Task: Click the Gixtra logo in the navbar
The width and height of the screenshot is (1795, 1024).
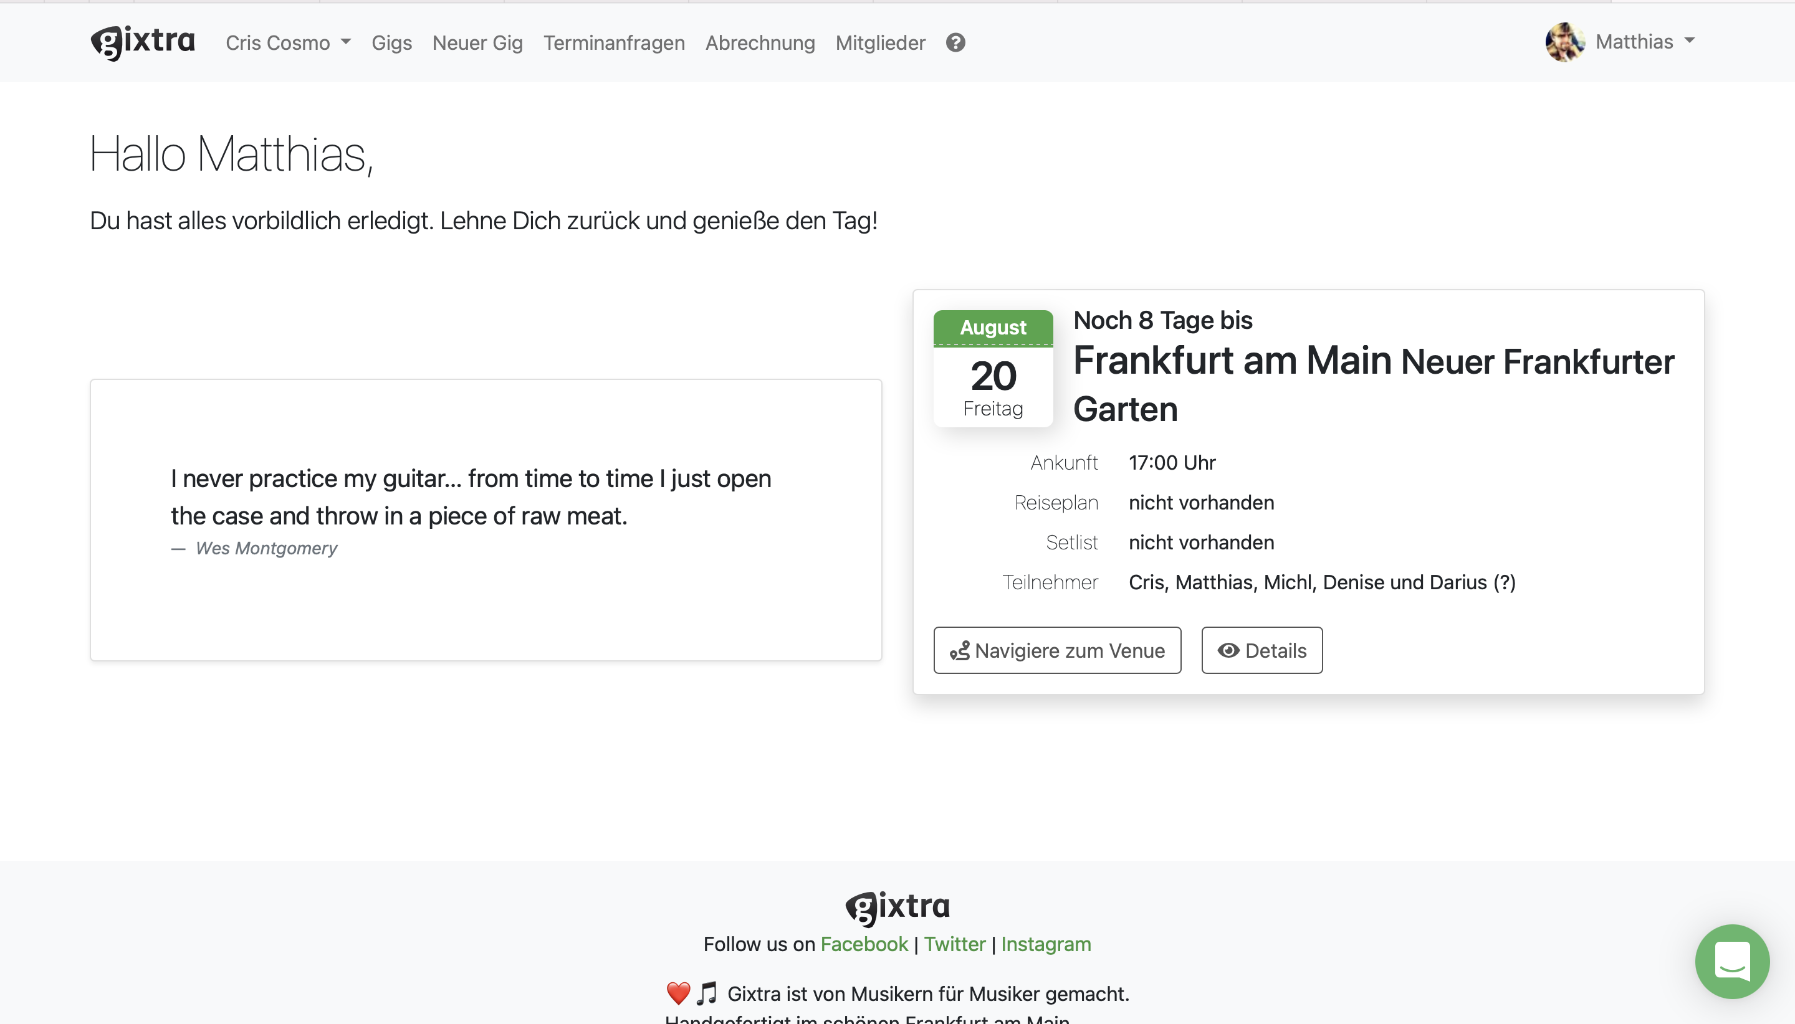Action: pyautogui.click(x=142, y=42)
